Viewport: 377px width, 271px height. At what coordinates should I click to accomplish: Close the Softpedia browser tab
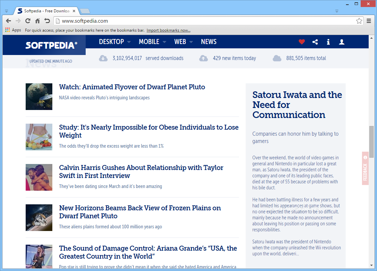pos(74,11)
